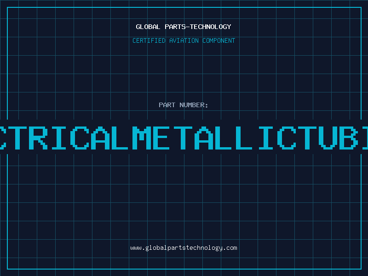Click the large A in CTRICAL
The image size is (368, 276).
pos(100,138)
